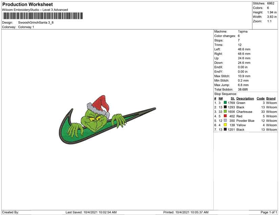Viewport: 279px width, 215px height.
Task: Click the Max Stitch value '10.9 mm'
Action: tap(244, 76)
